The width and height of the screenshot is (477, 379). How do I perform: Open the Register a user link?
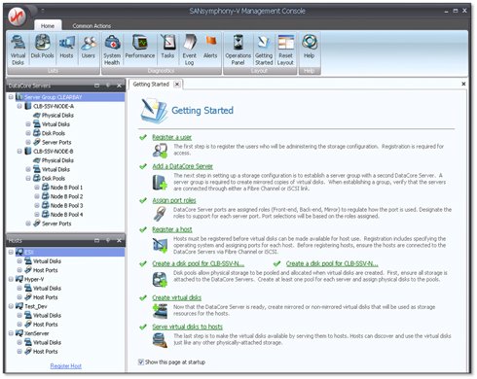click(x=171, y=137)
